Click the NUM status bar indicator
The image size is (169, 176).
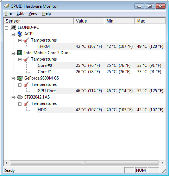[141, 170]
